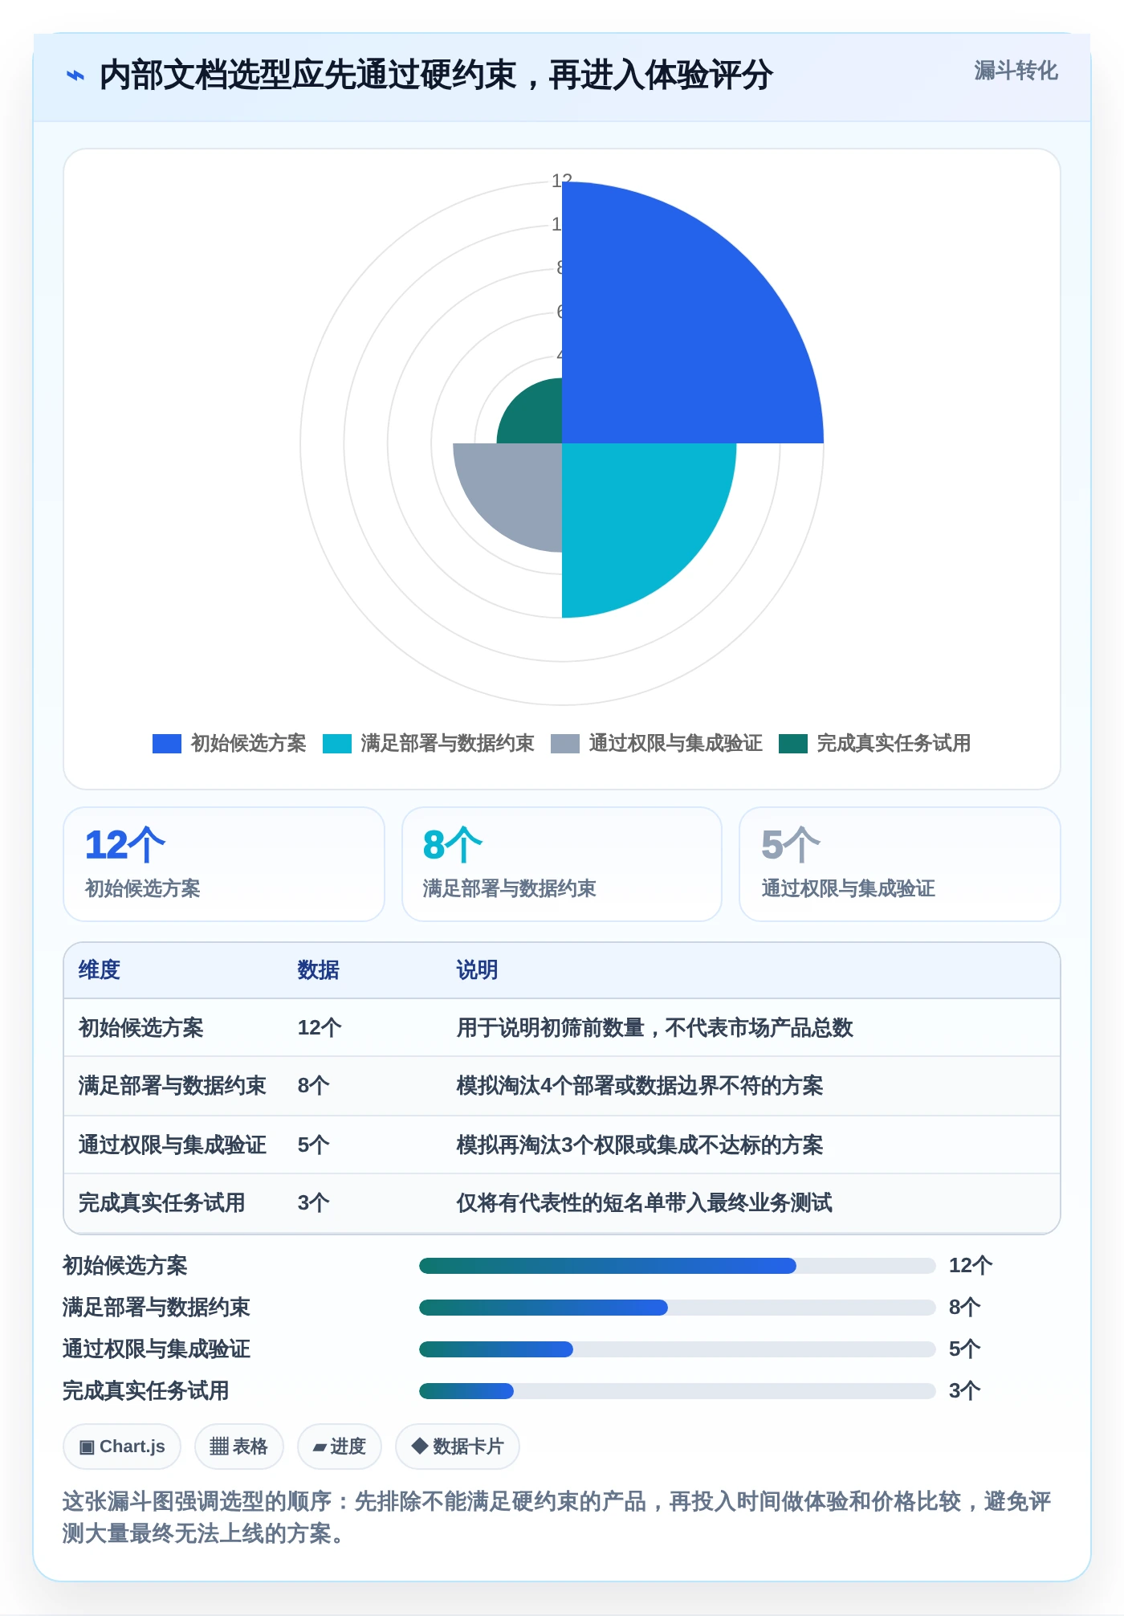Toggle legend swatch for 满足部署与数据约束
Screen dimensions: 1124x1616
(x=337, y=744)
